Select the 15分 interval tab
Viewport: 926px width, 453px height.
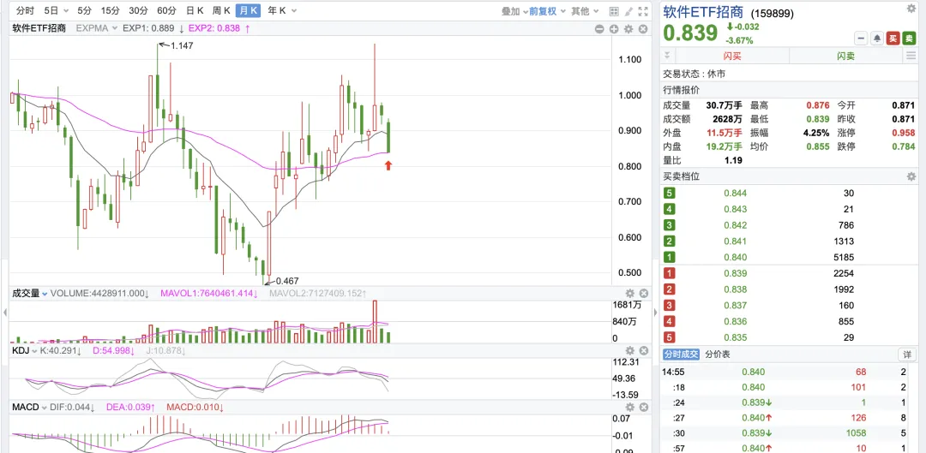click(x=110, y=10)
